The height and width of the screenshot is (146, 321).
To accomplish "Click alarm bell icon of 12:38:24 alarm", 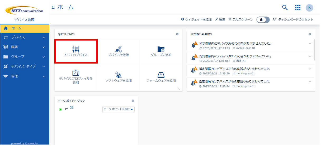I will pos(193,83).
